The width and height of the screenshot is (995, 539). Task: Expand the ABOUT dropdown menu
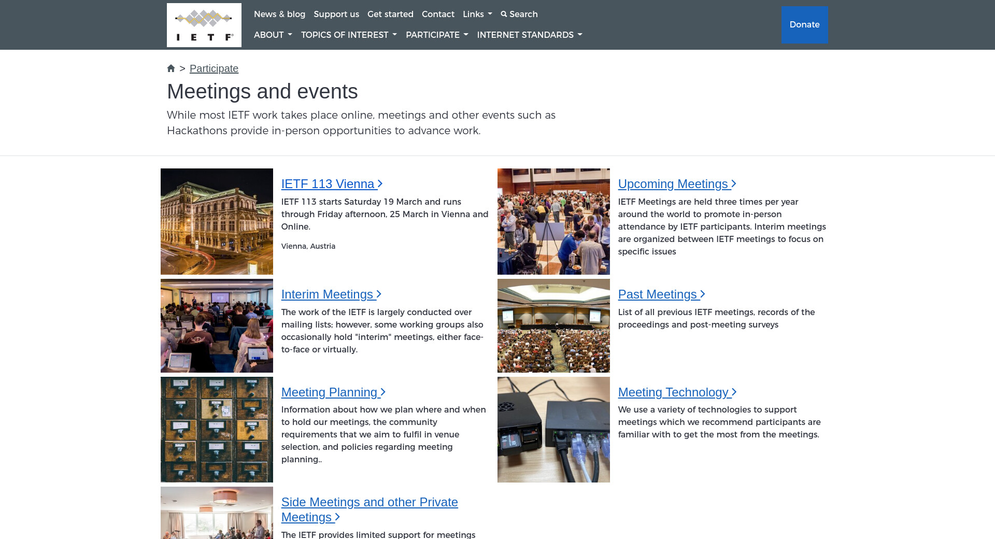(x=273, y=35)
